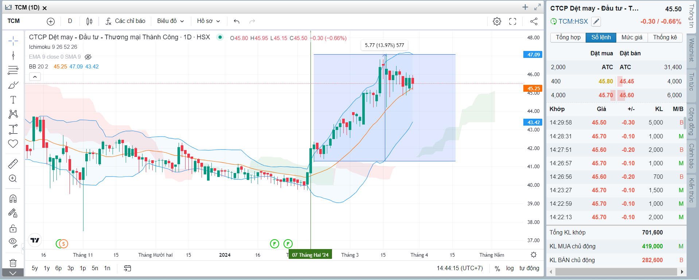Undo the last chart action
This screenshot has width=699, height=280.
(x=237, y=21)
